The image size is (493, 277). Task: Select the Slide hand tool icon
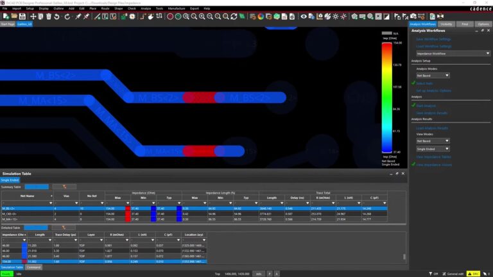pos(151,16)
